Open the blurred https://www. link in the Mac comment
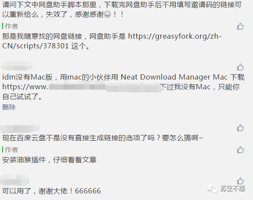Viewport: 253px width, 200px height. click(82, 87)
